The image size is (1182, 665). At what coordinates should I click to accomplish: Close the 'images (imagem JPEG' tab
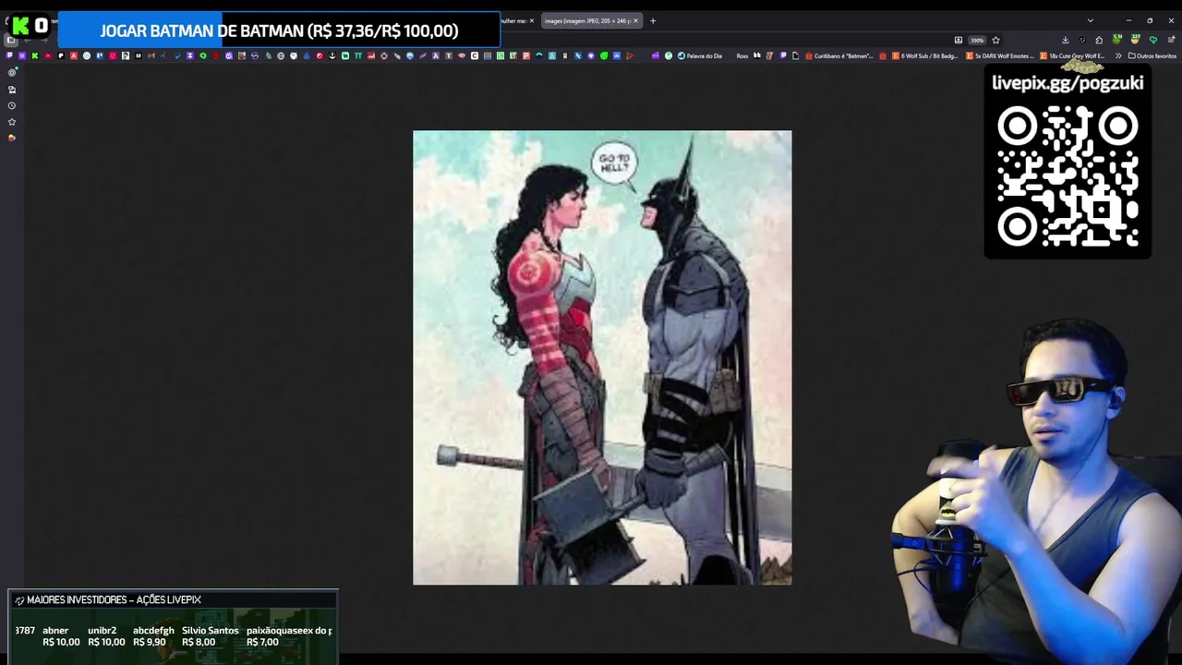coord(635,20)
